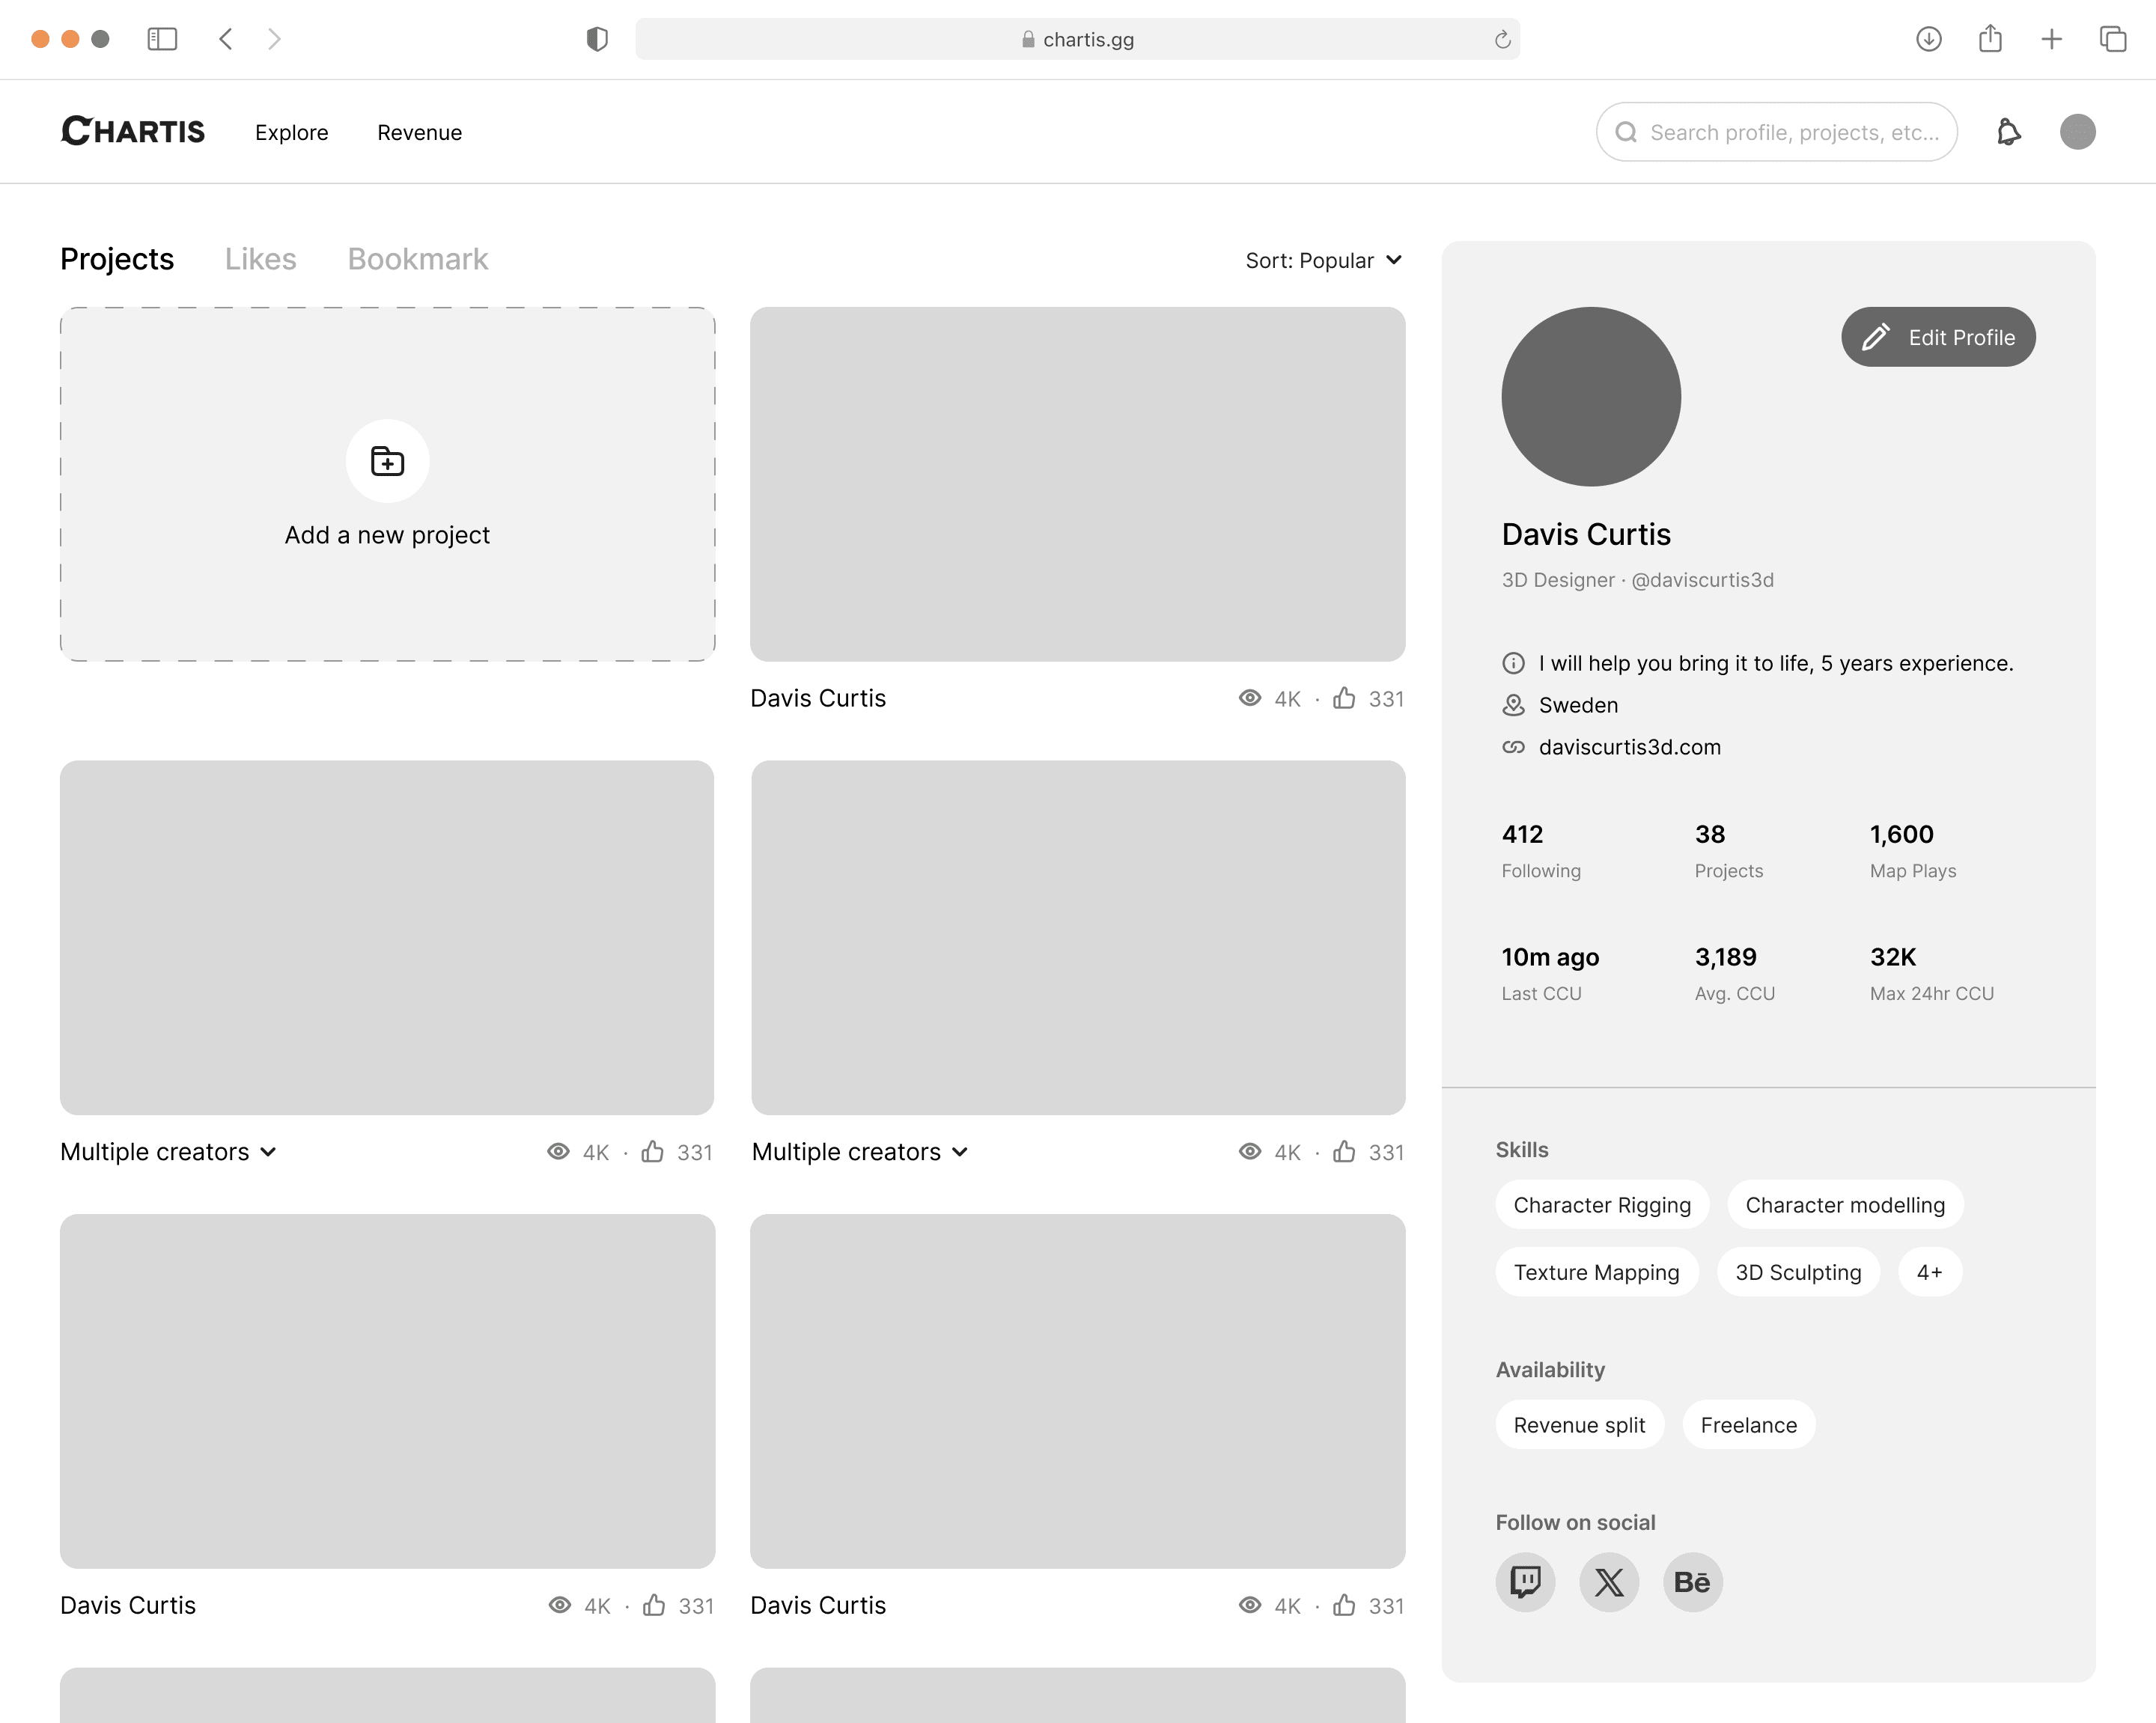Screen dimensions: 2156x1723
Task: Click the privacy shield icon
Action: point(597,39)
